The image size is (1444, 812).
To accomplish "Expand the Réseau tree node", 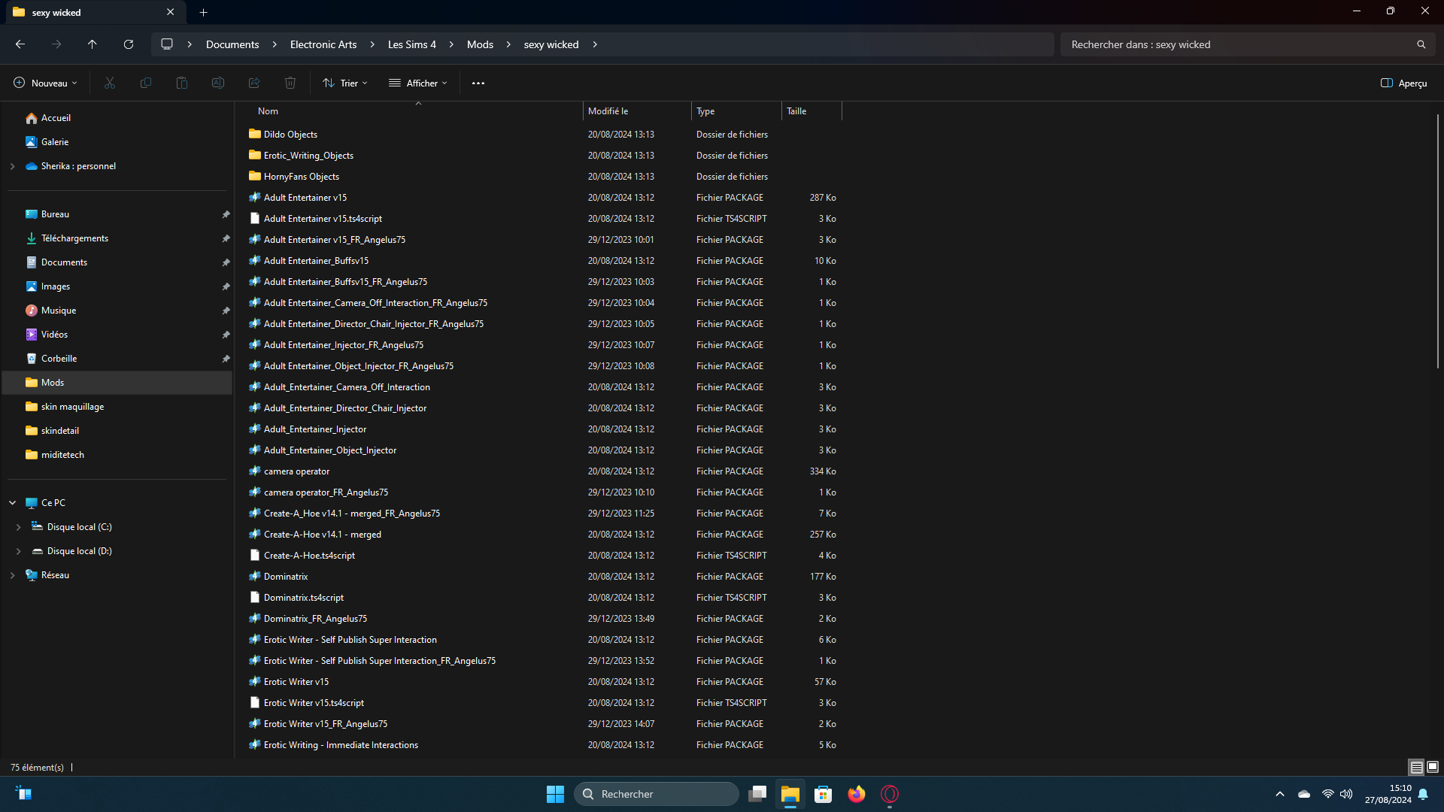I will (x=13, y=575).
